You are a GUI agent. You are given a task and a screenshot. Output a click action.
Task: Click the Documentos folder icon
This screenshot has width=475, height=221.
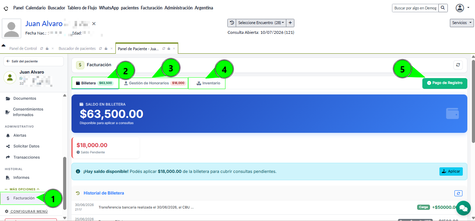[8, 98]
